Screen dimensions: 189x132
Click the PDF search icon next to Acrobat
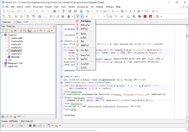tap(151, 16)
